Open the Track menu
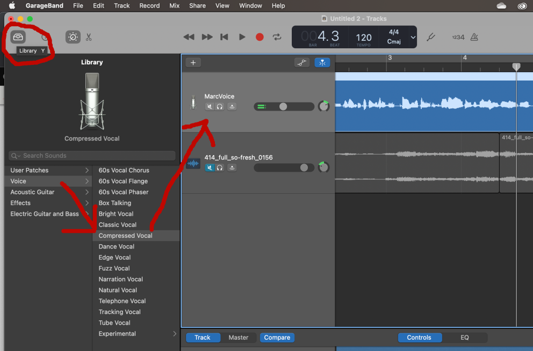The image size is (533, 351). coord(121,6)
